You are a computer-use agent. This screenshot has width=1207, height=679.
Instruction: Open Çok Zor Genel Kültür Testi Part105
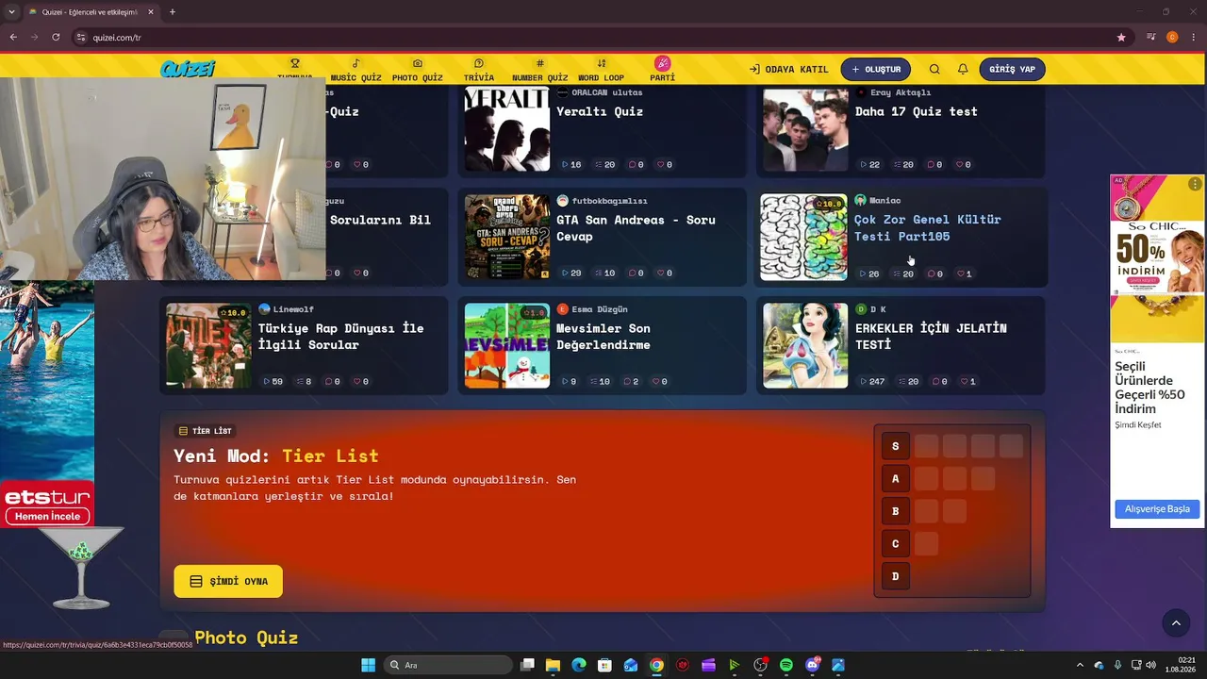tap(928, 228)
